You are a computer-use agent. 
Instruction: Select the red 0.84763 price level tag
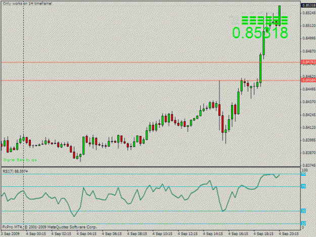point(308,62)
